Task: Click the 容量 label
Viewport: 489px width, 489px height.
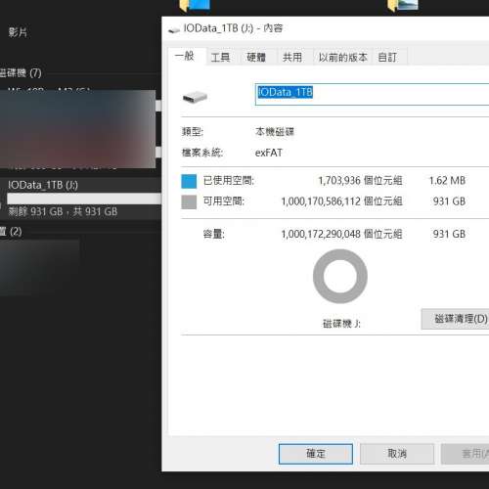Action: point(214,234)
